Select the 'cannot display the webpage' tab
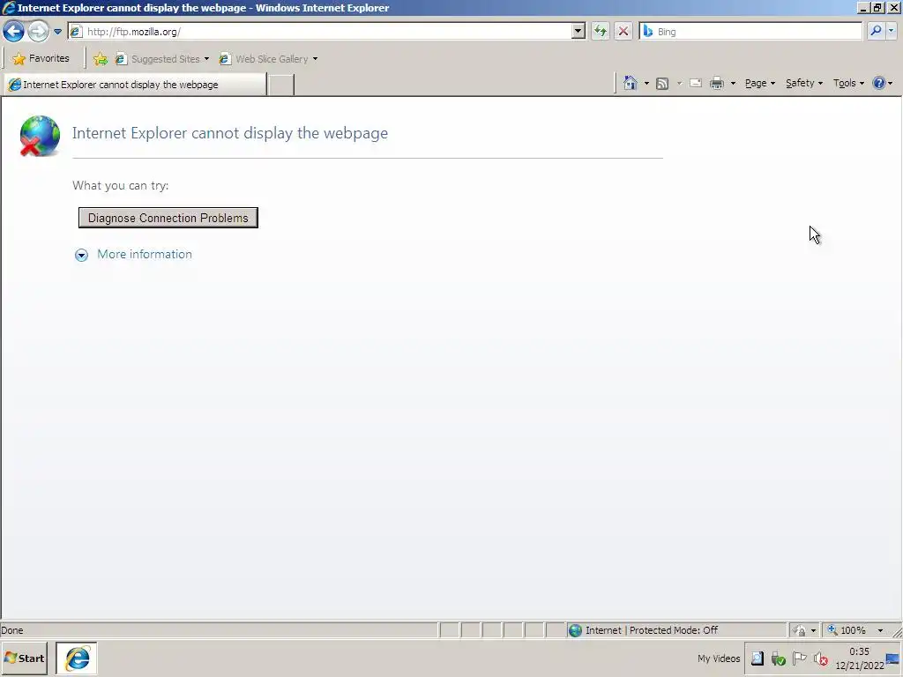 point(135,85)
